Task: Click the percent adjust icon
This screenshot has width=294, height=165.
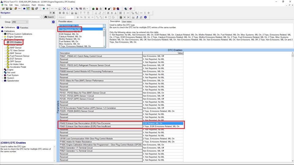Action: (x=85, y=17)
